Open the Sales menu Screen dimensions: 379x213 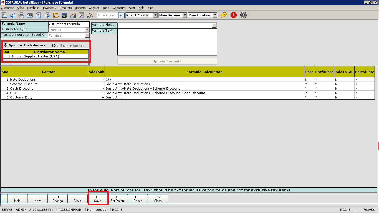[21, 8]
